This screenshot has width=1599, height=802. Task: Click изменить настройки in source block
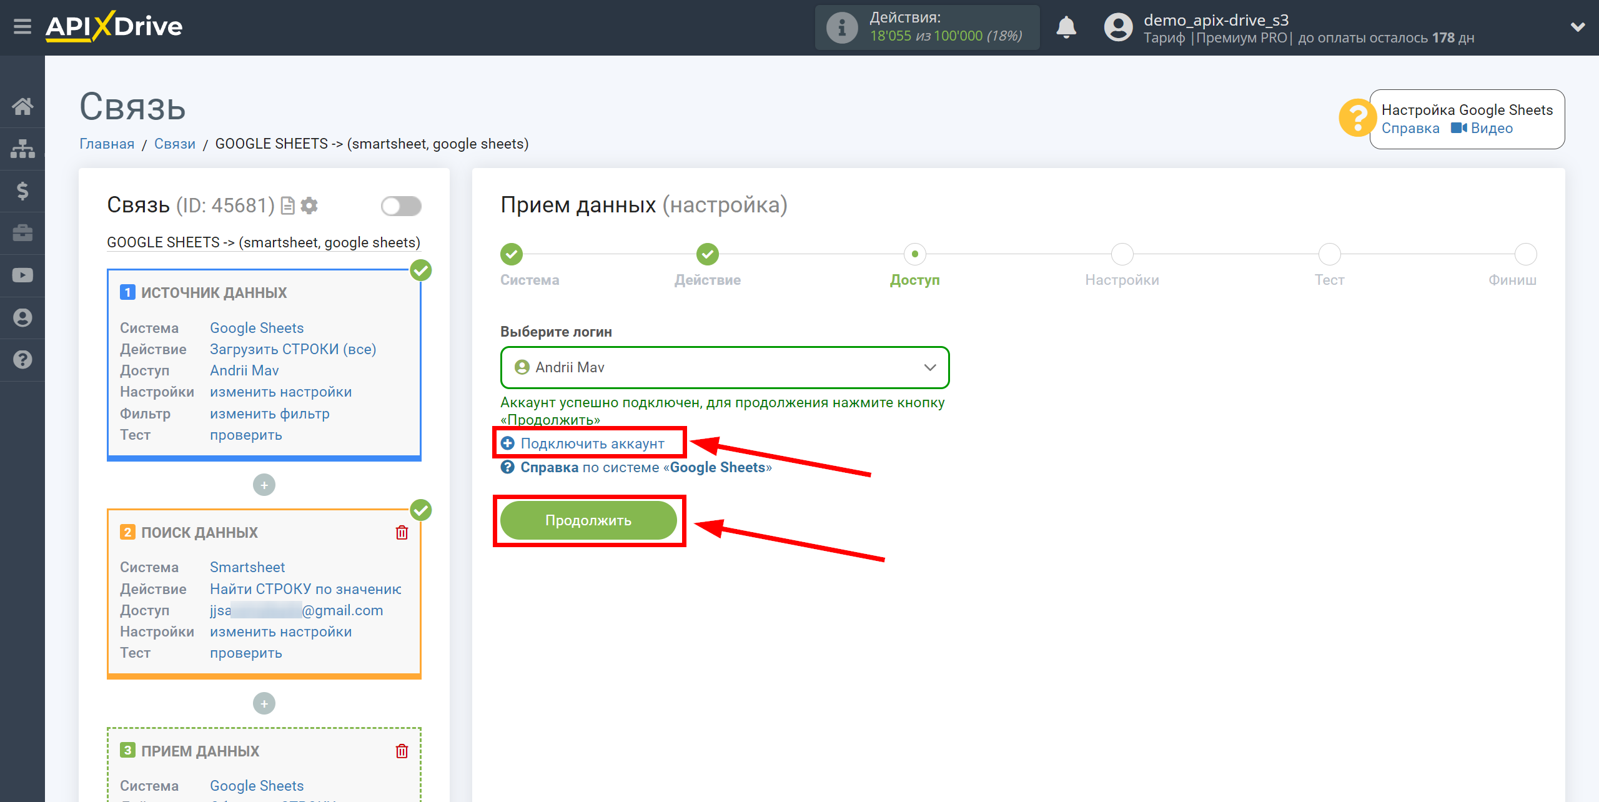(280, 392)
